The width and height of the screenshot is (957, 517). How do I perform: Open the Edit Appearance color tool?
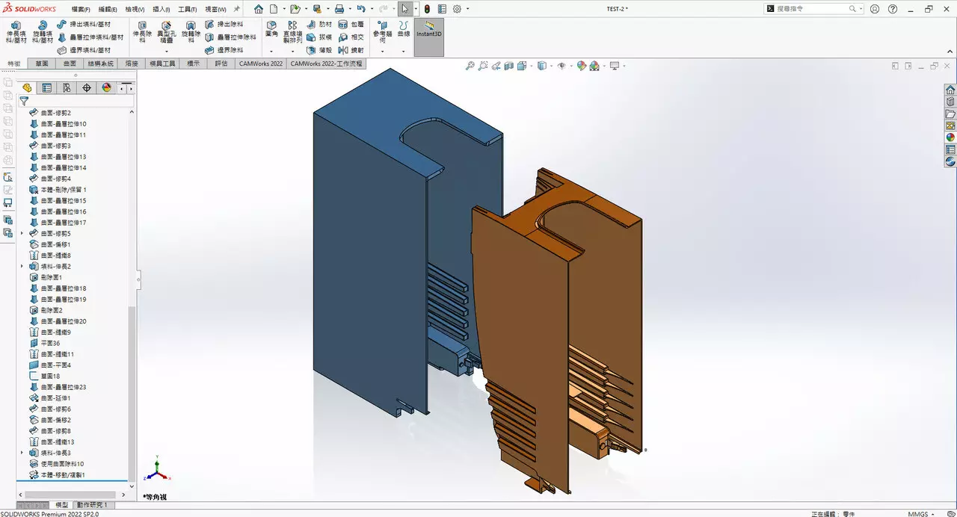pyautogui.click(x=582, y=66)
